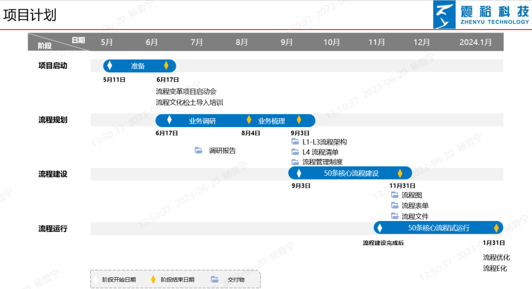
Task: Select the white start diamond on the 准备 bar
Action: (110, 65)
